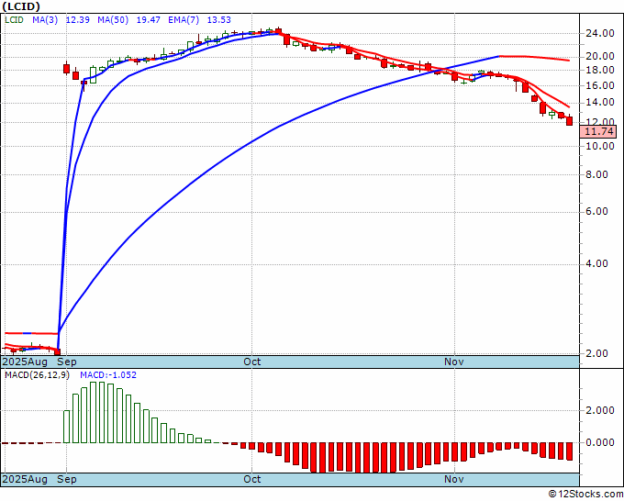Click the MACD(26,12,9) indicator label
Image resolution: width=624 pixels, height=501 pixels.
(37, 375)
